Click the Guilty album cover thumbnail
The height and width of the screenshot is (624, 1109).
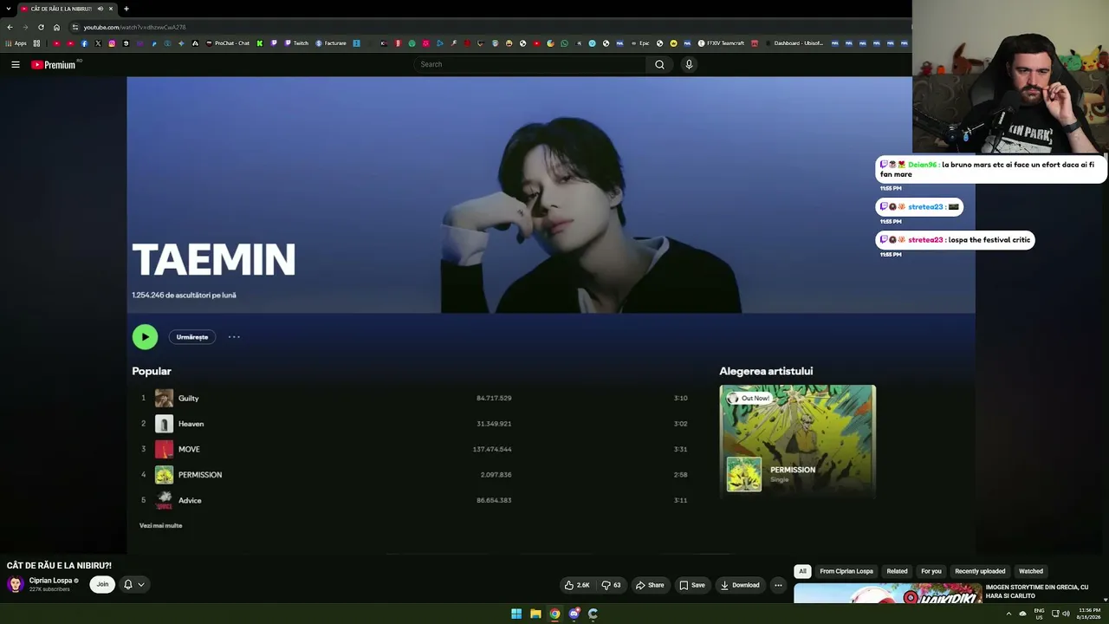[x=164, y=398]
